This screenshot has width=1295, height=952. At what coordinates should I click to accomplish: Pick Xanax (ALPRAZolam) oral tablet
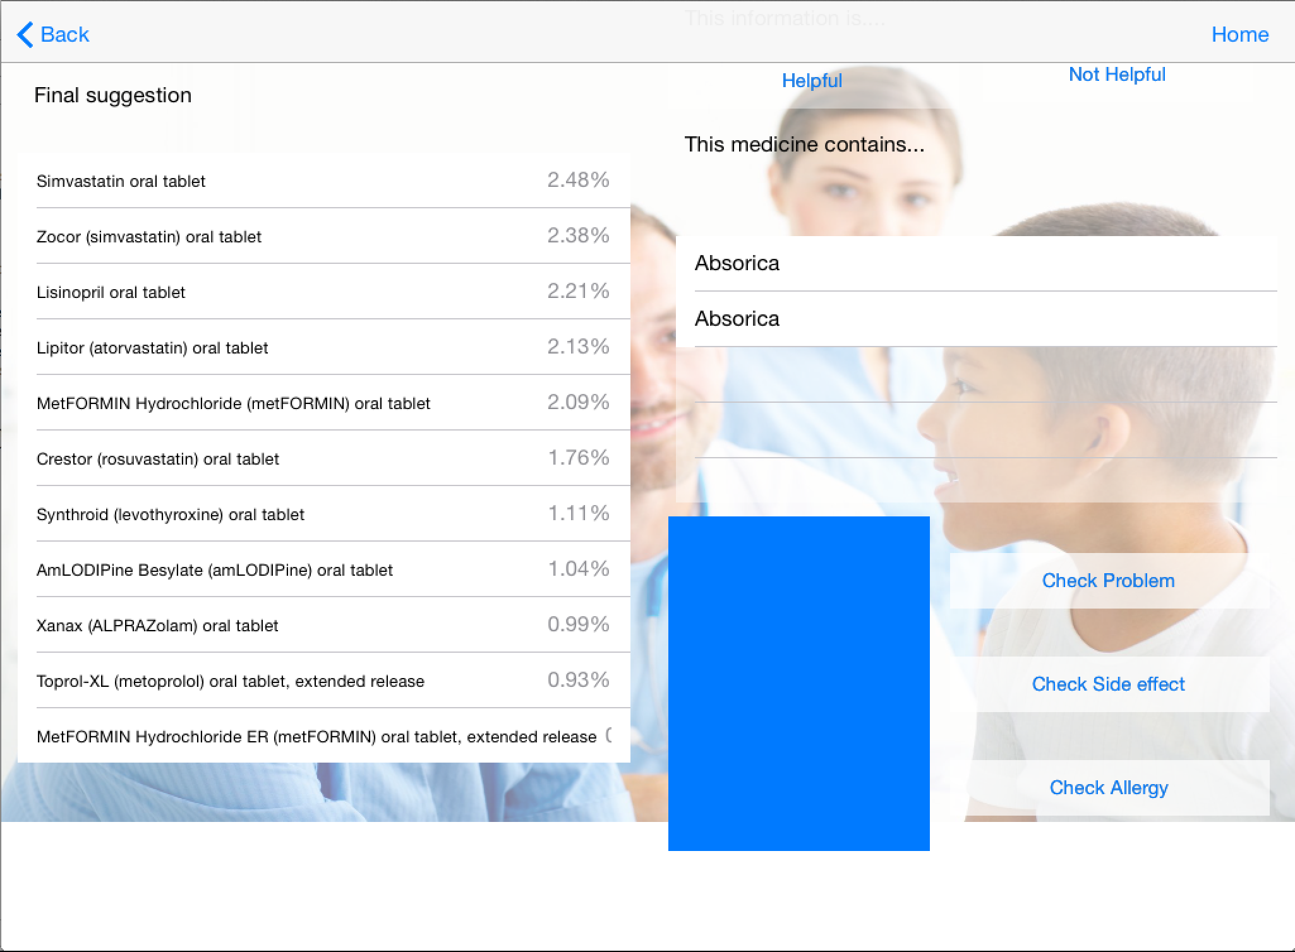(323, 626)
